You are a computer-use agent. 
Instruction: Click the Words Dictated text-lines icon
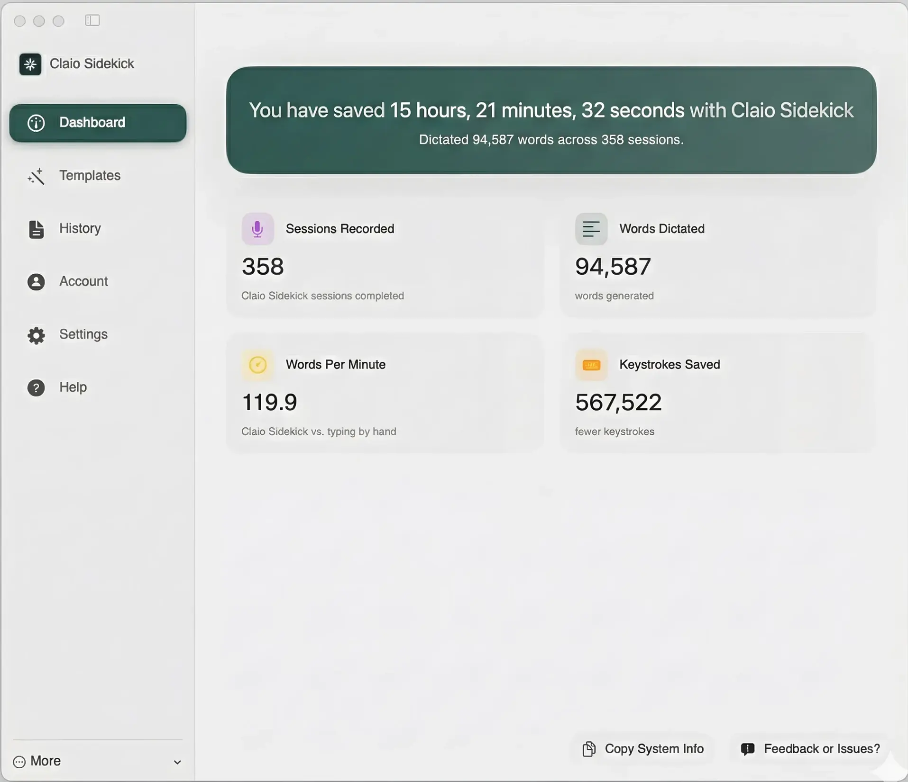590,229
